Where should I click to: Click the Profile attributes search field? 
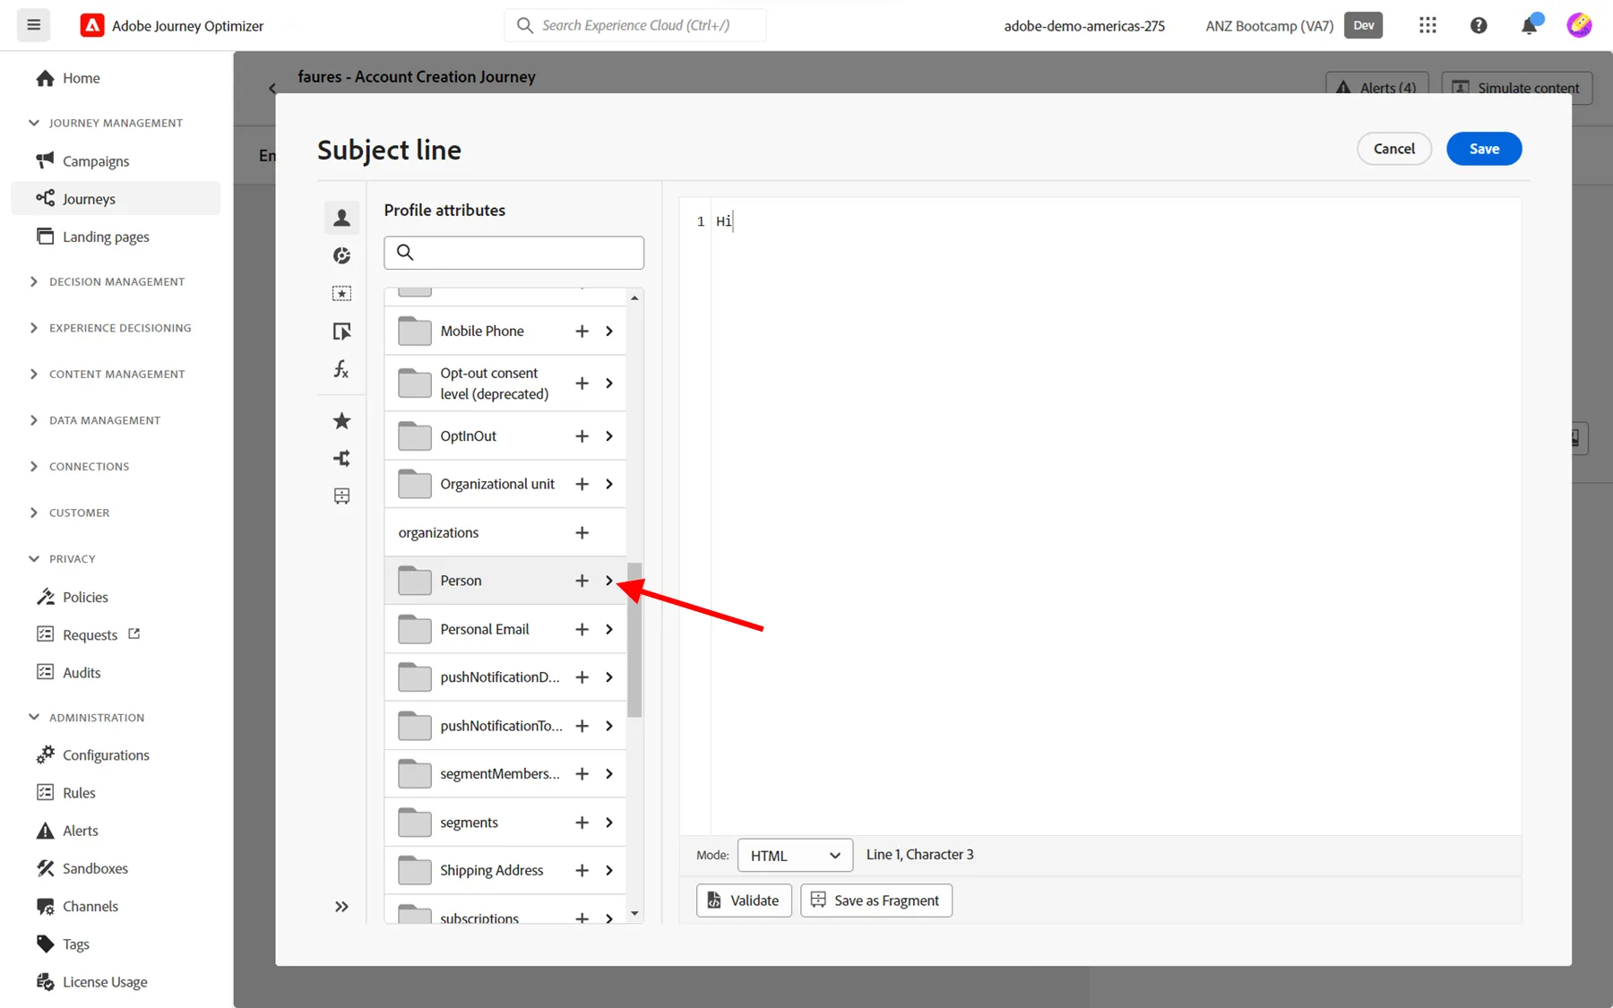[x=513, y=253]
